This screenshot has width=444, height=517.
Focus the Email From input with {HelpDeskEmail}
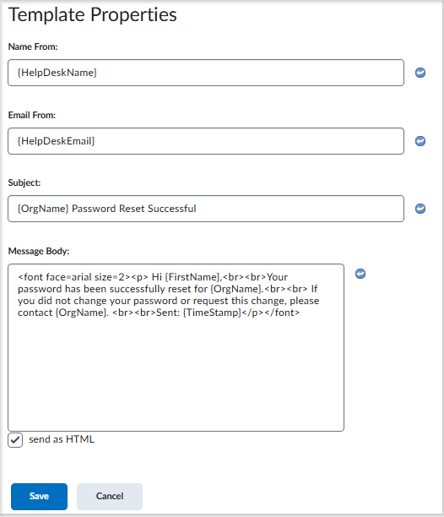click(206, 141)
